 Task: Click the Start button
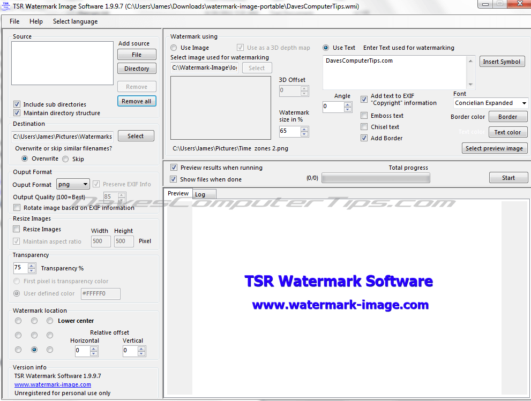coord(508,178)
